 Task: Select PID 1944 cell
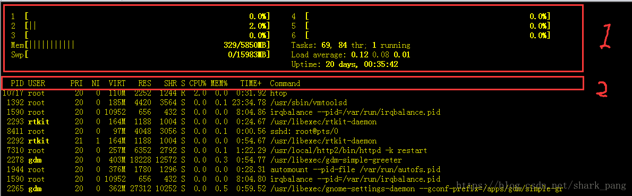[x=15, y=169]
